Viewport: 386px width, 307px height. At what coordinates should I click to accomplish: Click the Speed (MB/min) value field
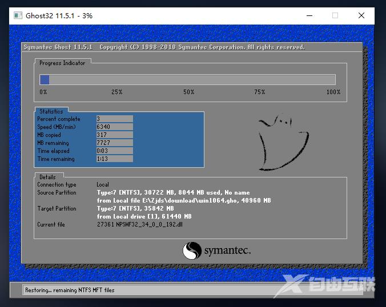[x=114, y=127]
